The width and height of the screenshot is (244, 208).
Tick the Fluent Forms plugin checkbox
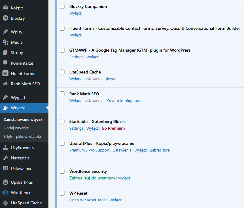click(62, 28)
